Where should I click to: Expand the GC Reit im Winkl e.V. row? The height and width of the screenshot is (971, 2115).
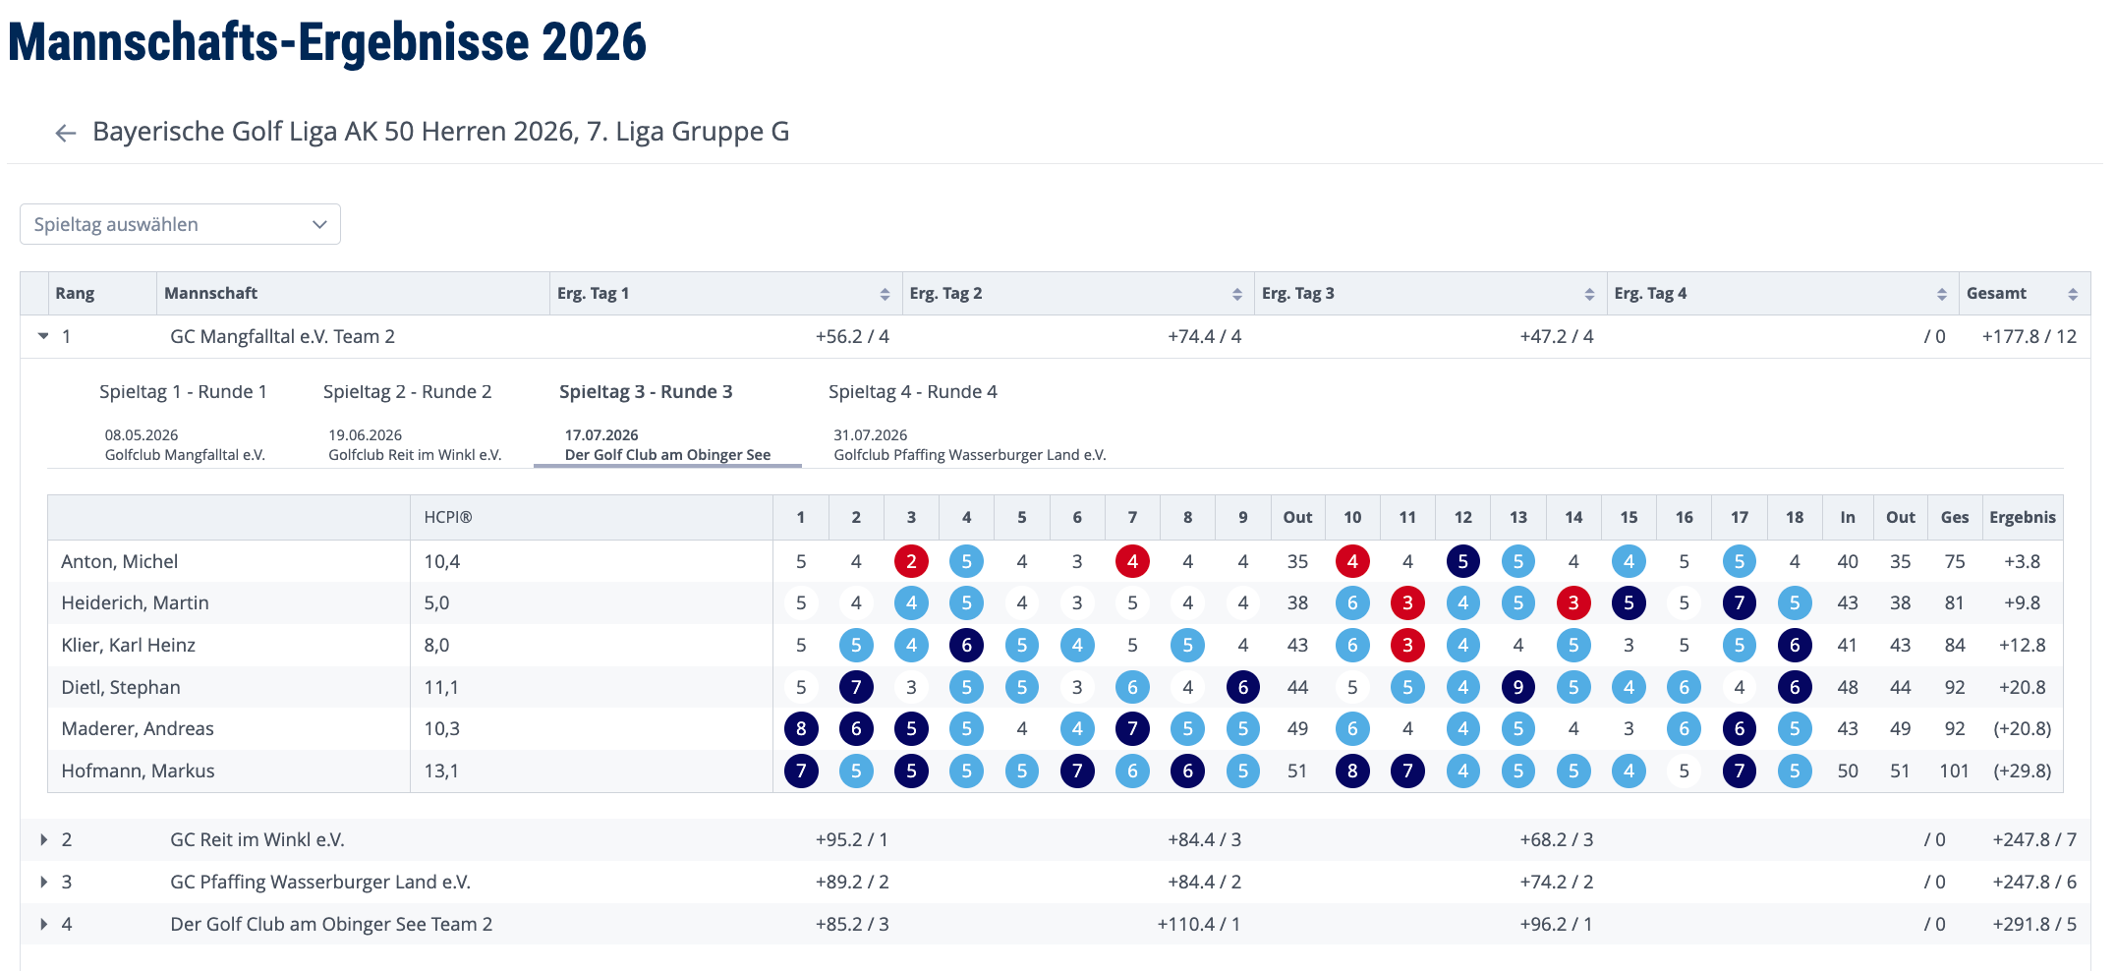[x=43, y=839]
